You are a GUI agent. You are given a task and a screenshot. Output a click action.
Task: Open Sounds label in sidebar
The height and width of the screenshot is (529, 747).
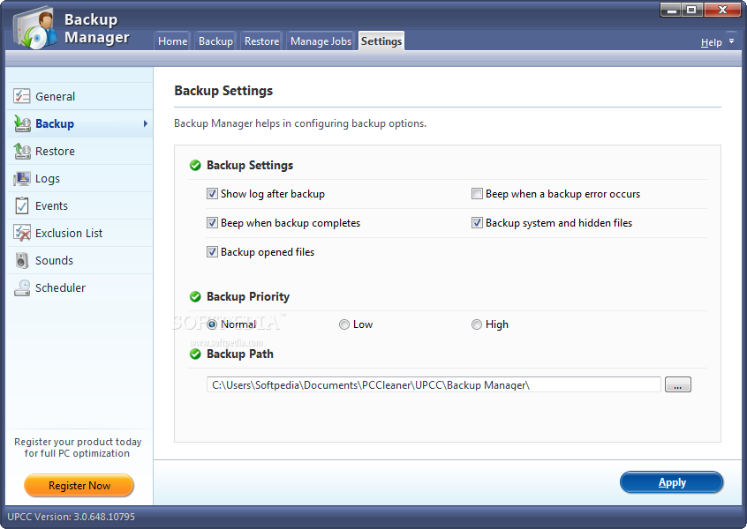click(55, 261)
